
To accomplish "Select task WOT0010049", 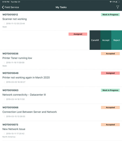I will point(61,78).
